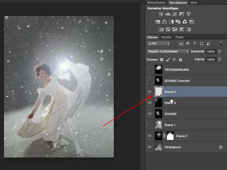The height and width of the screenshot is (170, 227).
Task: Filter layers by adjustment layers
Action: pyautogui.click(x=188, y=43)
